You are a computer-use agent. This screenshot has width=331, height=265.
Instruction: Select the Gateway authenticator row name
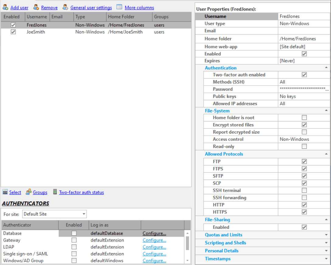coord(12,240)
